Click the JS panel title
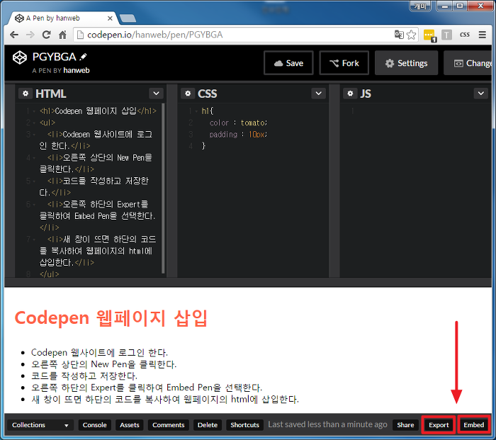 tap(366, 94)
